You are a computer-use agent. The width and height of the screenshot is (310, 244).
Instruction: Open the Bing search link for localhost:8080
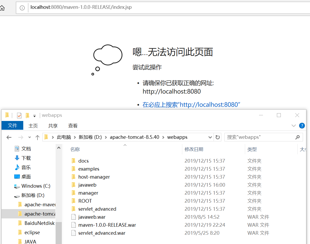191,104
